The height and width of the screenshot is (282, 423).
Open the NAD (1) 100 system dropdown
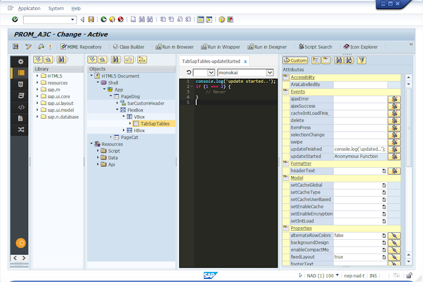(337, 275)
